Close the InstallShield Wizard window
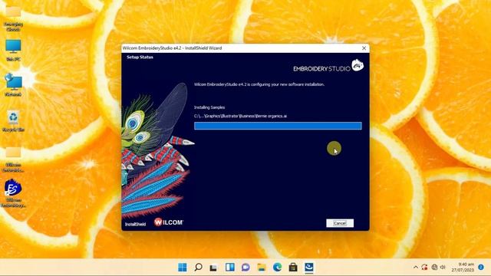The image size is (491, 276). pyautogui.click(x=364, y=48)
